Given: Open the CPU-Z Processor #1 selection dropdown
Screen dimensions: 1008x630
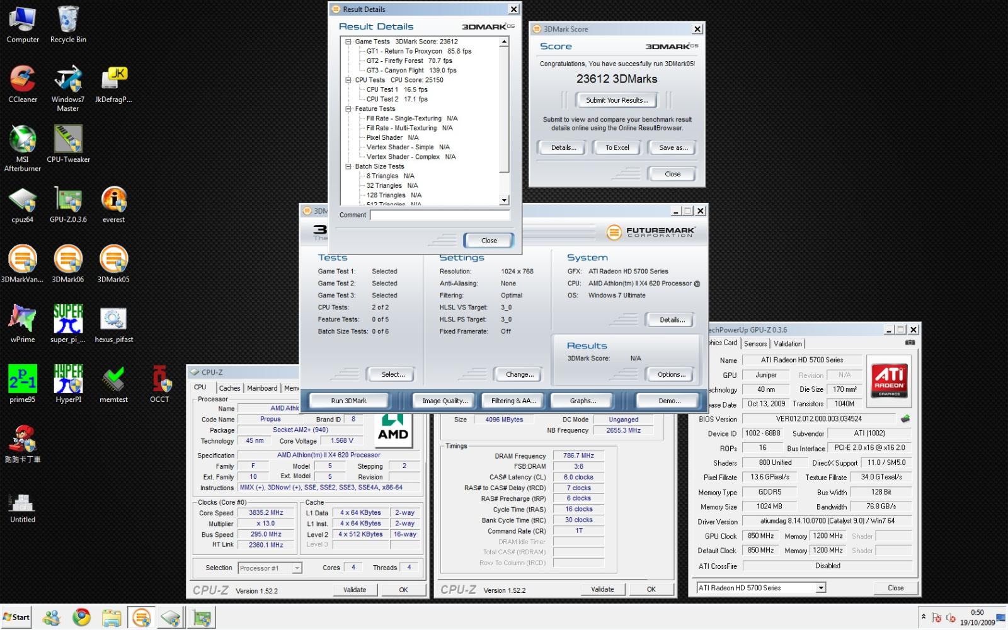Looking at the screenshot, I should point(297,568).
